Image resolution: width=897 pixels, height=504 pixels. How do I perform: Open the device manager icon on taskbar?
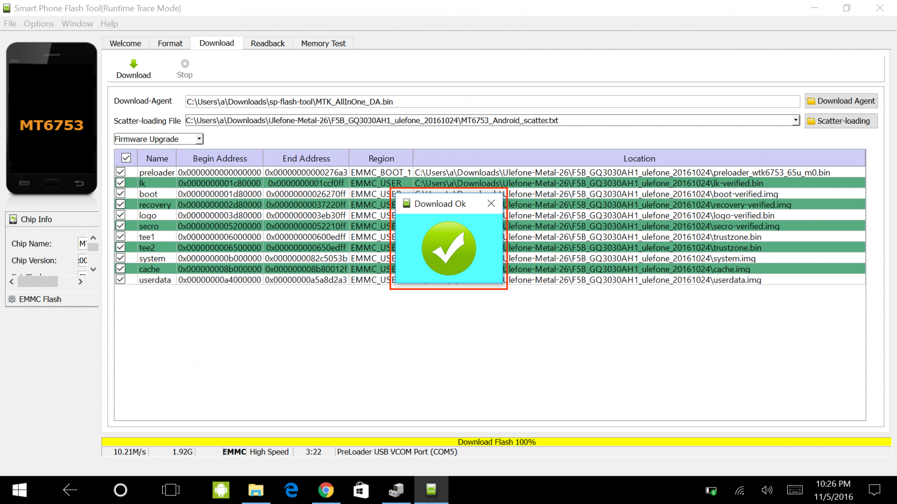[396, 490]
